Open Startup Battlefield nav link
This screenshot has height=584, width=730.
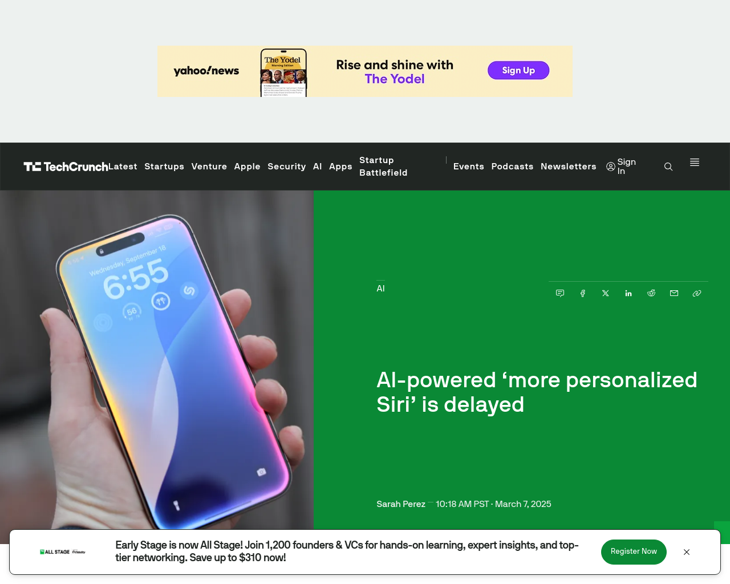[383, 167]
